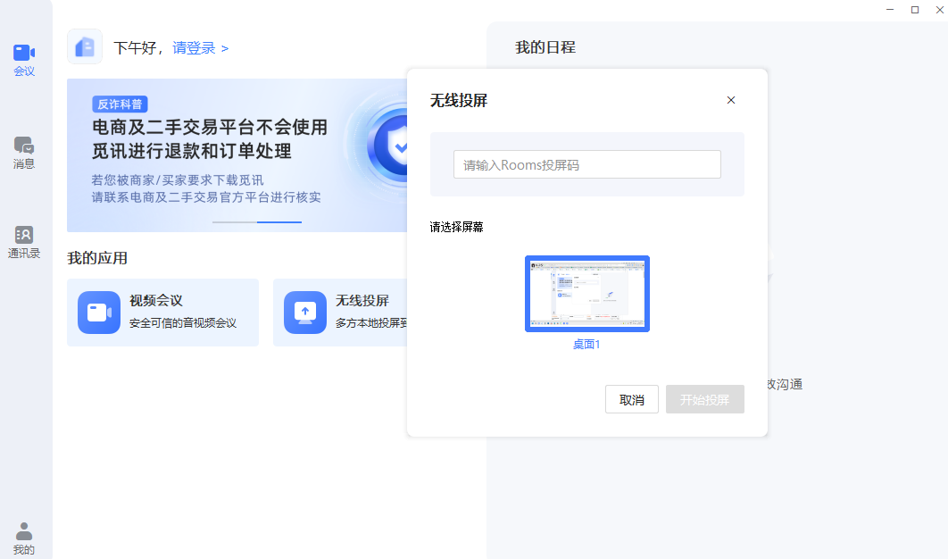Select the 桌面1 screen thumbnail
The image size is (948, 559).
586,294
